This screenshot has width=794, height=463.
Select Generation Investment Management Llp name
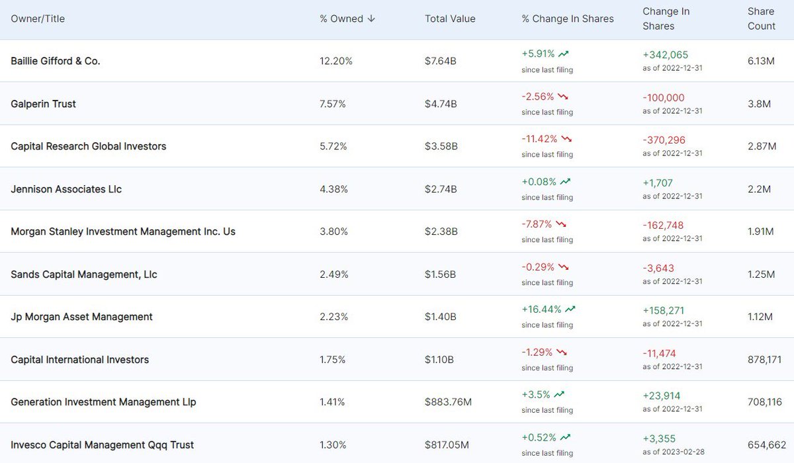[x=103, y=402]
